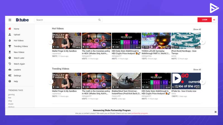Click channel name 'cdebgaming'
The width and height of the screenshot is (223, 125).
(147, 56)
